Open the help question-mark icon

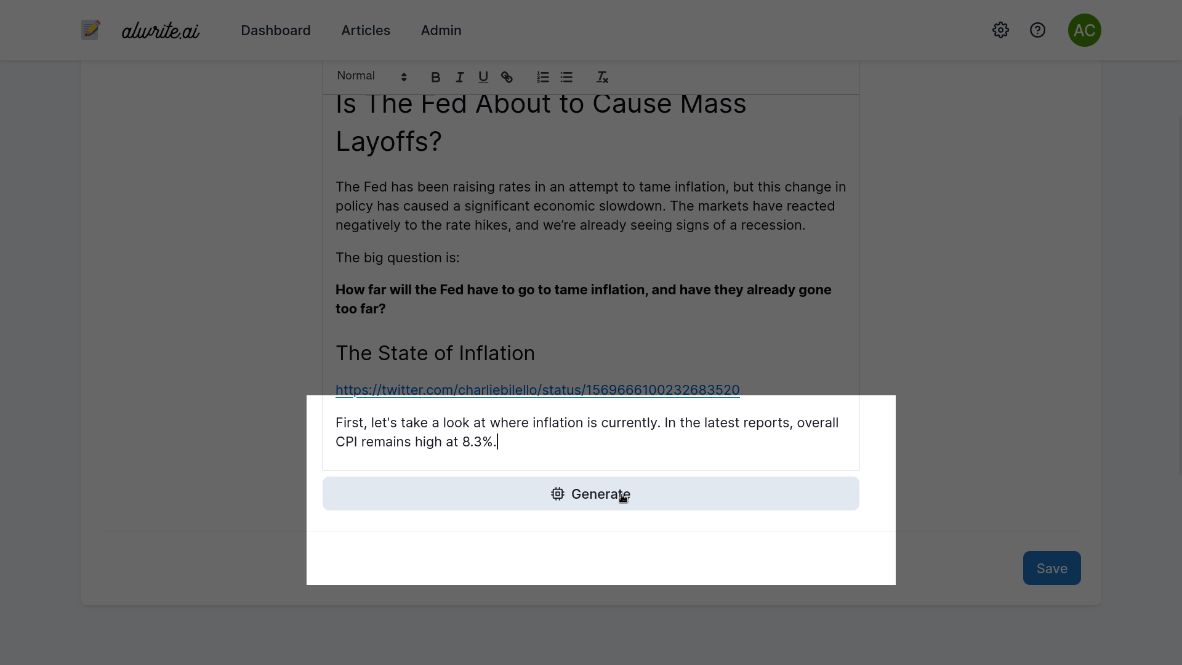point(1037,30)
